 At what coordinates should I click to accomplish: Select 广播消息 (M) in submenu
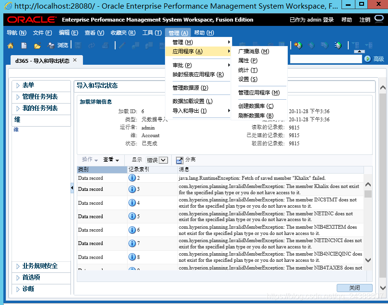point(259,51)
